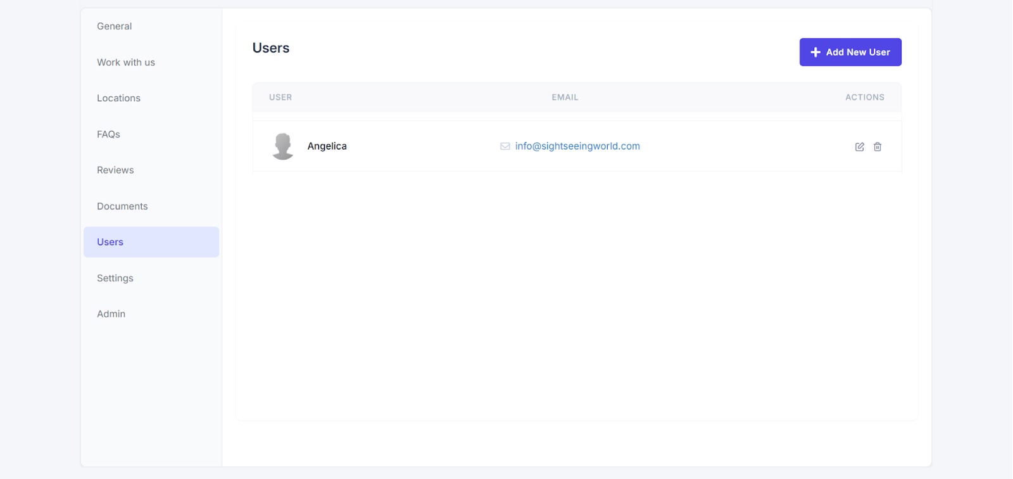The width and height of the screenshot is (1013, 479).
Task: Navigate to Reviews in sidebar
Action: click(115, 170)
